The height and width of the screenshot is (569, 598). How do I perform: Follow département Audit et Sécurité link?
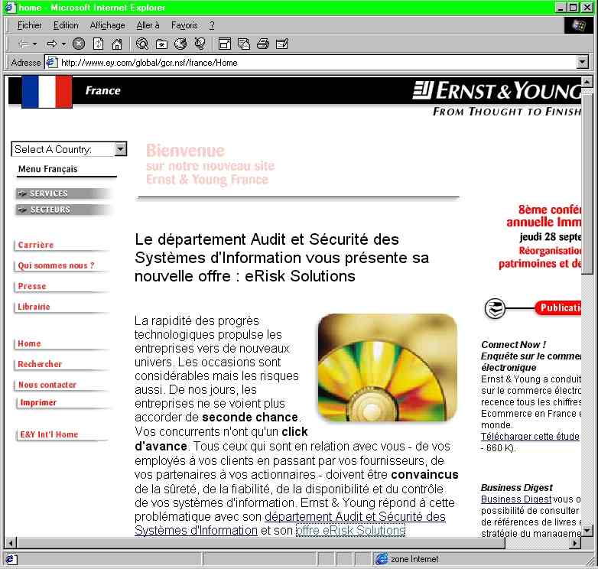click(x=355, y=517)
